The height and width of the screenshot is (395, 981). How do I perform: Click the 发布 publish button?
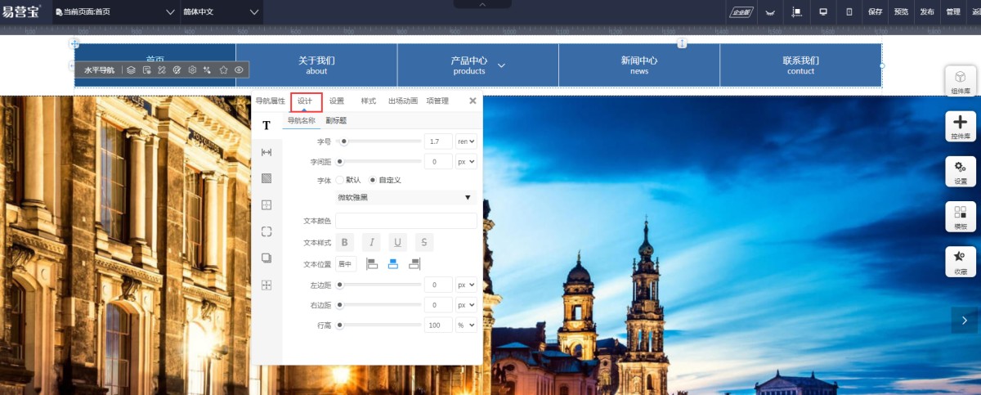[926, 12]
